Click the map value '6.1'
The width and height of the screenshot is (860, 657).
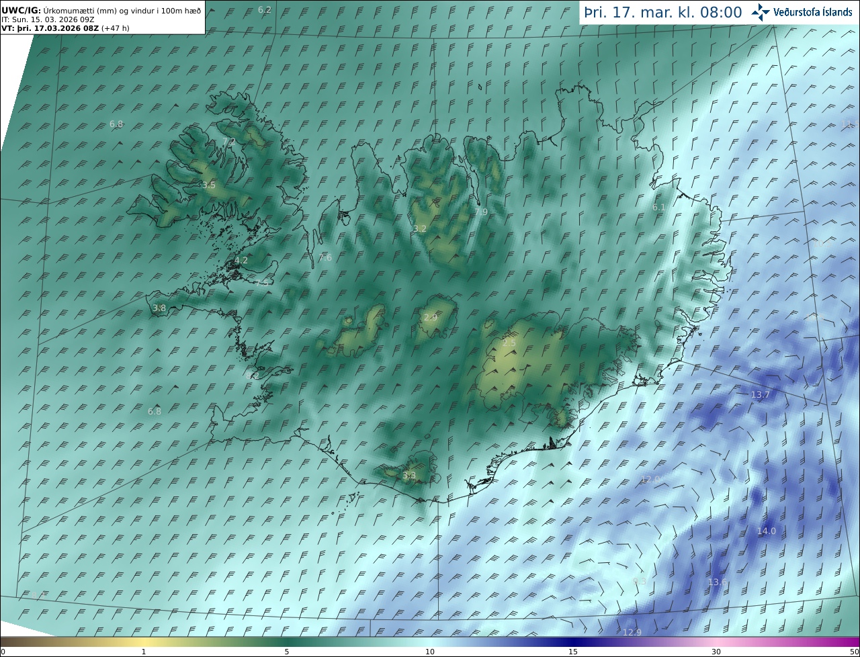tap(658, 208)
